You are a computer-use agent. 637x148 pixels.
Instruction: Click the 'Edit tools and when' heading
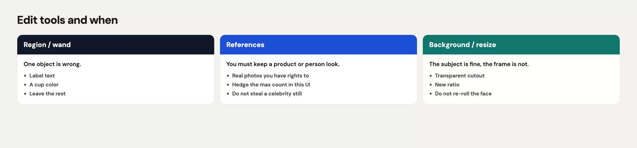click(67, 20)
